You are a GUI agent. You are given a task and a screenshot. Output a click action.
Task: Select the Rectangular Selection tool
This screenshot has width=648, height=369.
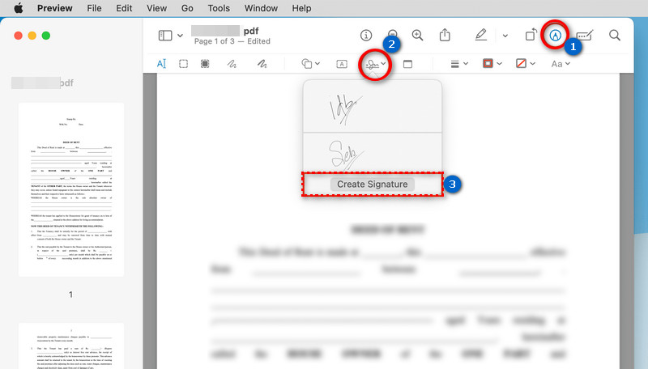coord(184,64)
